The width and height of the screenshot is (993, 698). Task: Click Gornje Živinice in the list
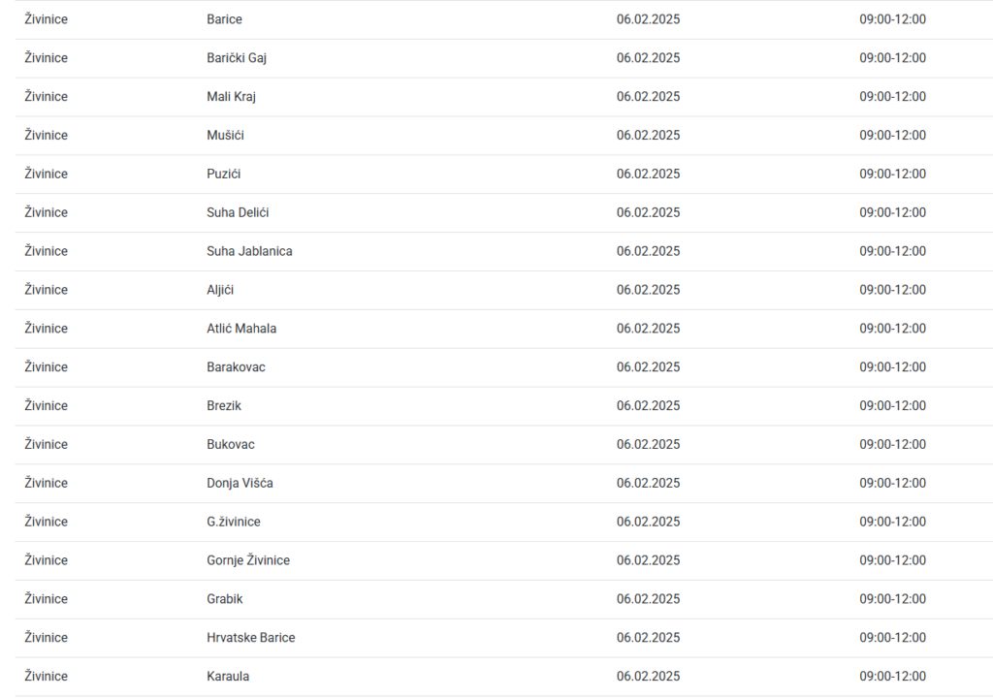248,560
